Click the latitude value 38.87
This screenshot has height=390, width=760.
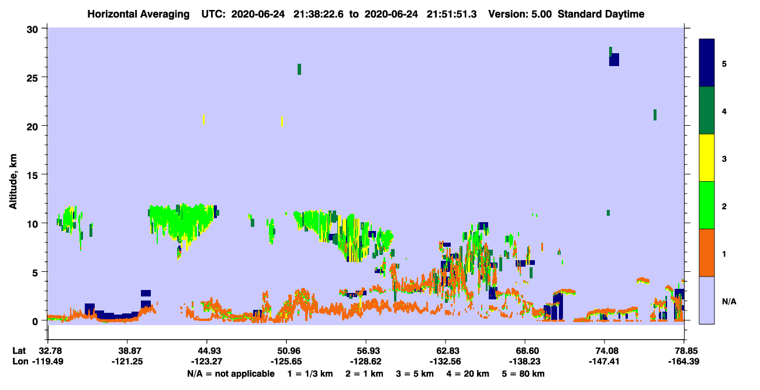point(127,351)
